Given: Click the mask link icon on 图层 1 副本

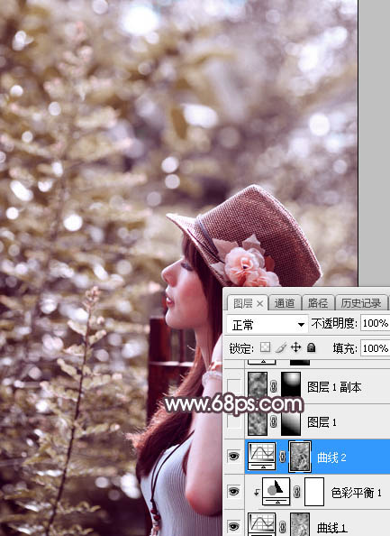Looking at the screenshot, I should (273, 386).
